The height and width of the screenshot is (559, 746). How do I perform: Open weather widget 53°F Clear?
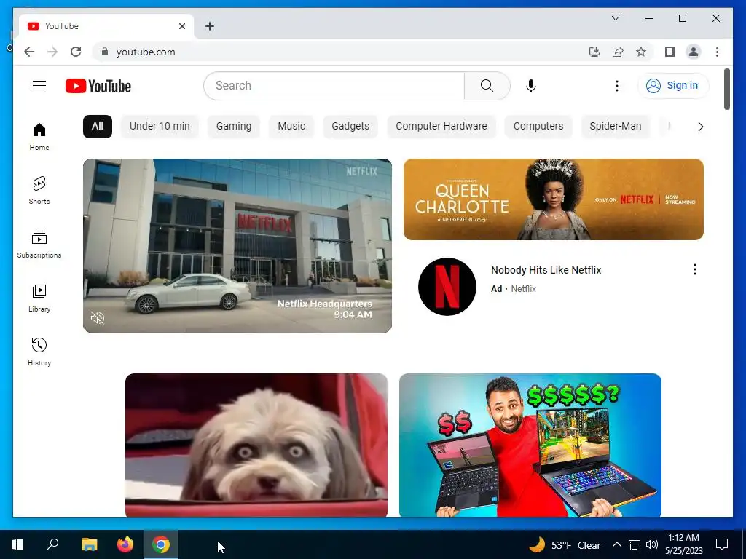[565, 544]
